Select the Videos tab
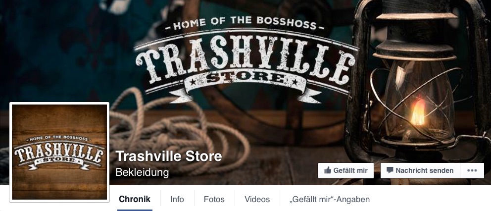This screenshot has height=211, width=491. pyautogui.click(x=257, y=200)
